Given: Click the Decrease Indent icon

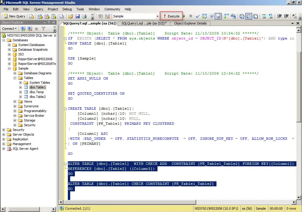Looking at the screenshot, I should pos(279,17).
